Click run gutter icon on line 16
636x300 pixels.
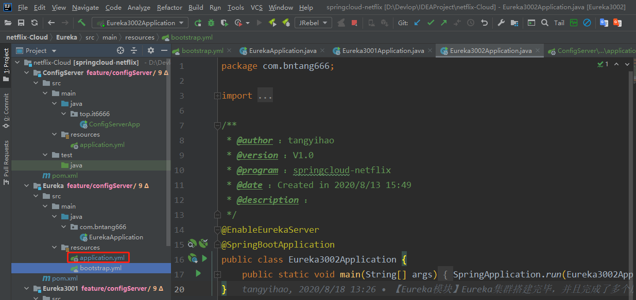[x=204, y=258]
